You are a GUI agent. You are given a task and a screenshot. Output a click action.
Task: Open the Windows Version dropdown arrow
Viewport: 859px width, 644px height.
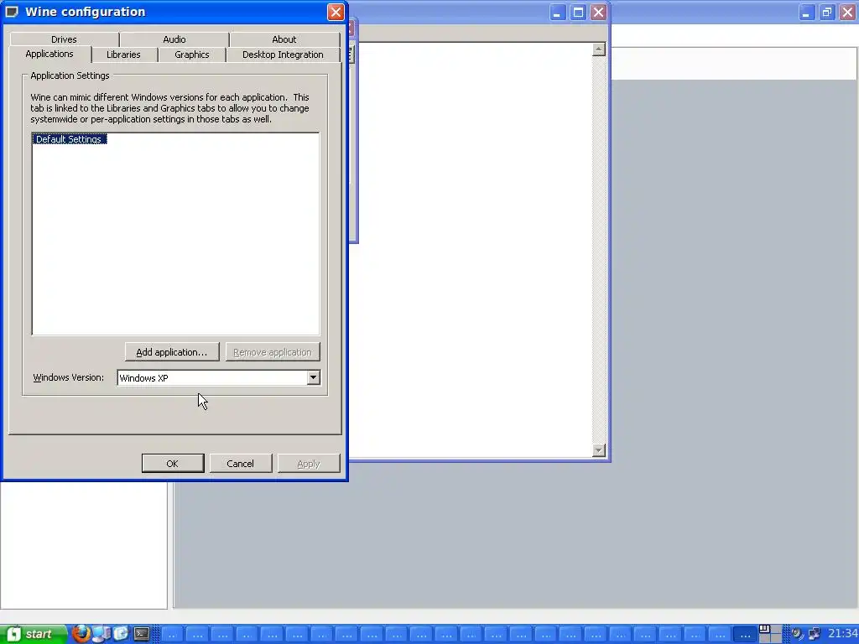click(x=313, y=377)
